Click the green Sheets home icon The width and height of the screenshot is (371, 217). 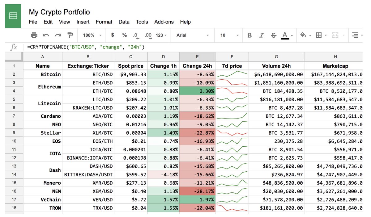pyautogui.click(x=13, y=16)
